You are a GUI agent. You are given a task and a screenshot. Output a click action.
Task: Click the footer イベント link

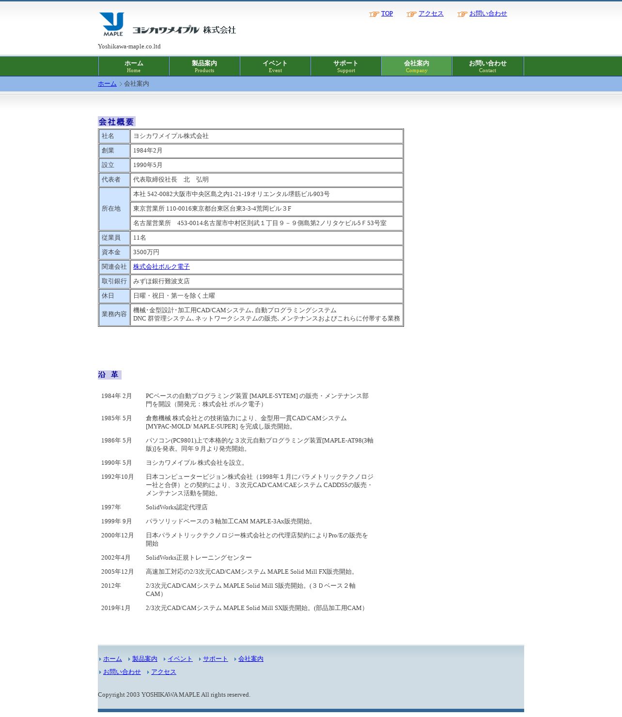(x=180, y=659)
